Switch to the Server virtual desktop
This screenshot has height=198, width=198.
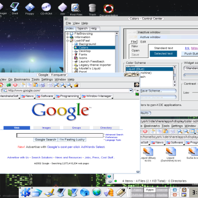[x=149, y=195]
